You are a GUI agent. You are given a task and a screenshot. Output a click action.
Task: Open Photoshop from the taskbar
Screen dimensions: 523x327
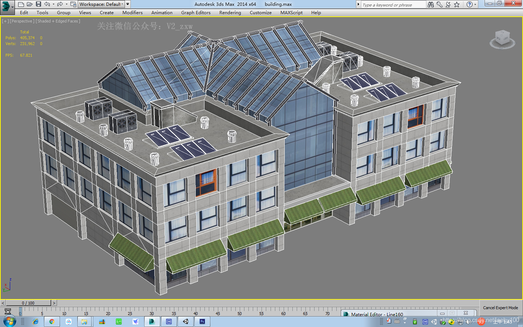tap(202, 322)
